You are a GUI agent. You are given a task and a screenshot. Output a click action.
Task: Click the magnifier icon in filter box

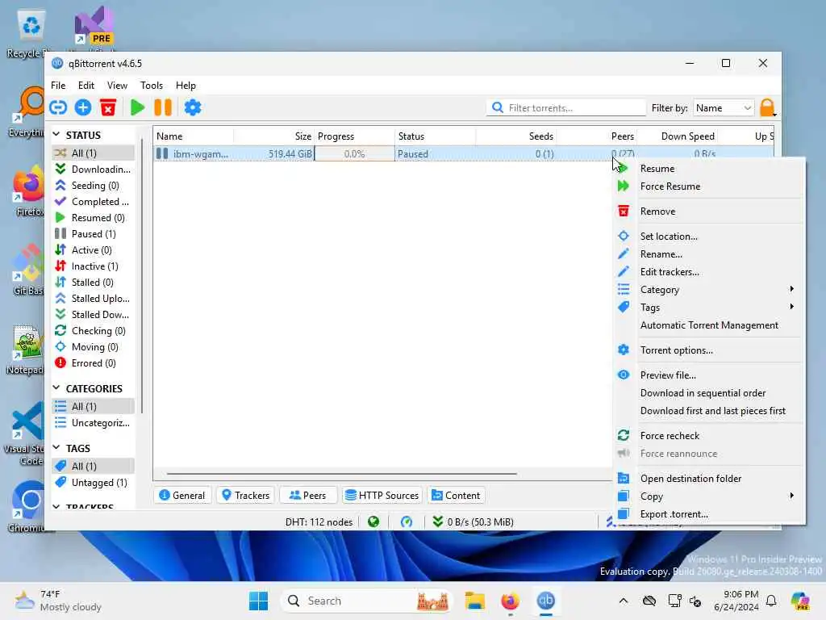(497, 107)
